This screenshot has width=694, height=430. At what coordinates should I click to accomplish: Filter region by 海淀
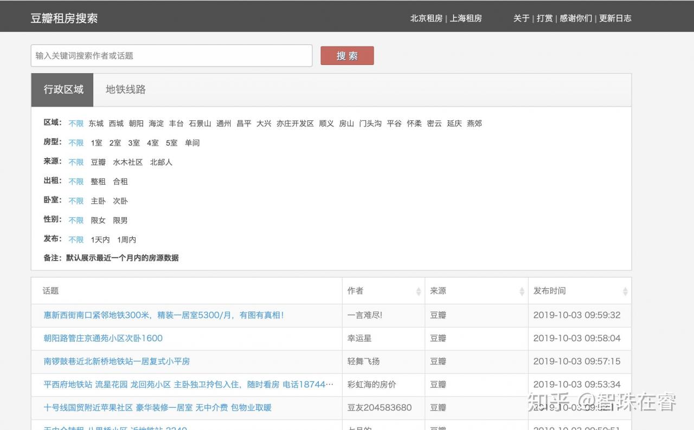(x=156, y=123)
